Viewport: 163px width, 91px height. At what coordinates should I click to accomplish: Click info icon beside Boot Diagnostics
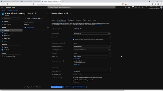[x=61, y=78]
